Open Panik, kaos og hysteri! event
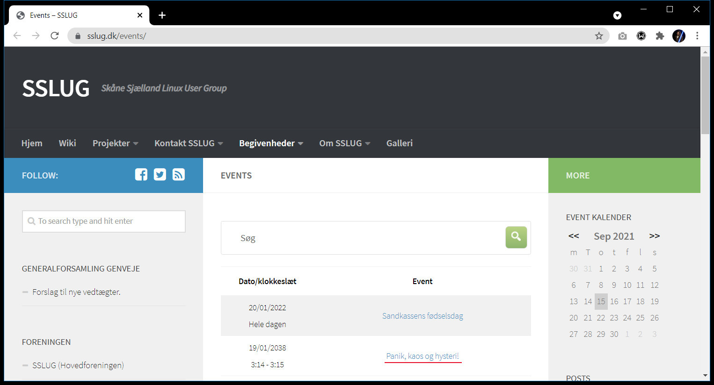The image size is (714, 385). 423,356
